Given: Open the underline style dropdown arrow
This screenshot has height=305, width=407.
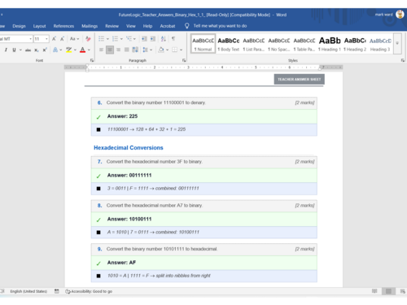Looking at the screenshot, I should [20, 50].
